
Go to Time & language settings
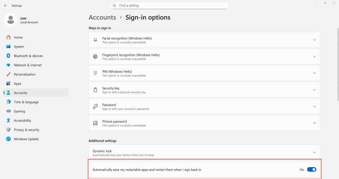[26, 102]
